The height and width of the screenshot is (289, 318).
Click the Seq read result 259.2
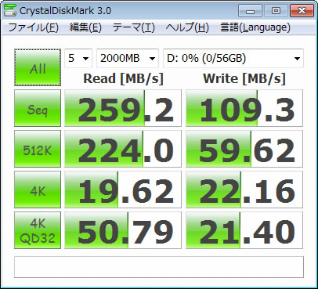[123, 108]
